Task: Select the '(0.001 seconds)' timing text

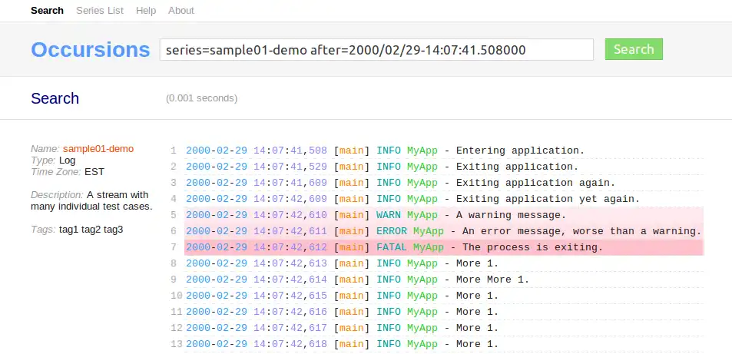Action: (202, 98)
